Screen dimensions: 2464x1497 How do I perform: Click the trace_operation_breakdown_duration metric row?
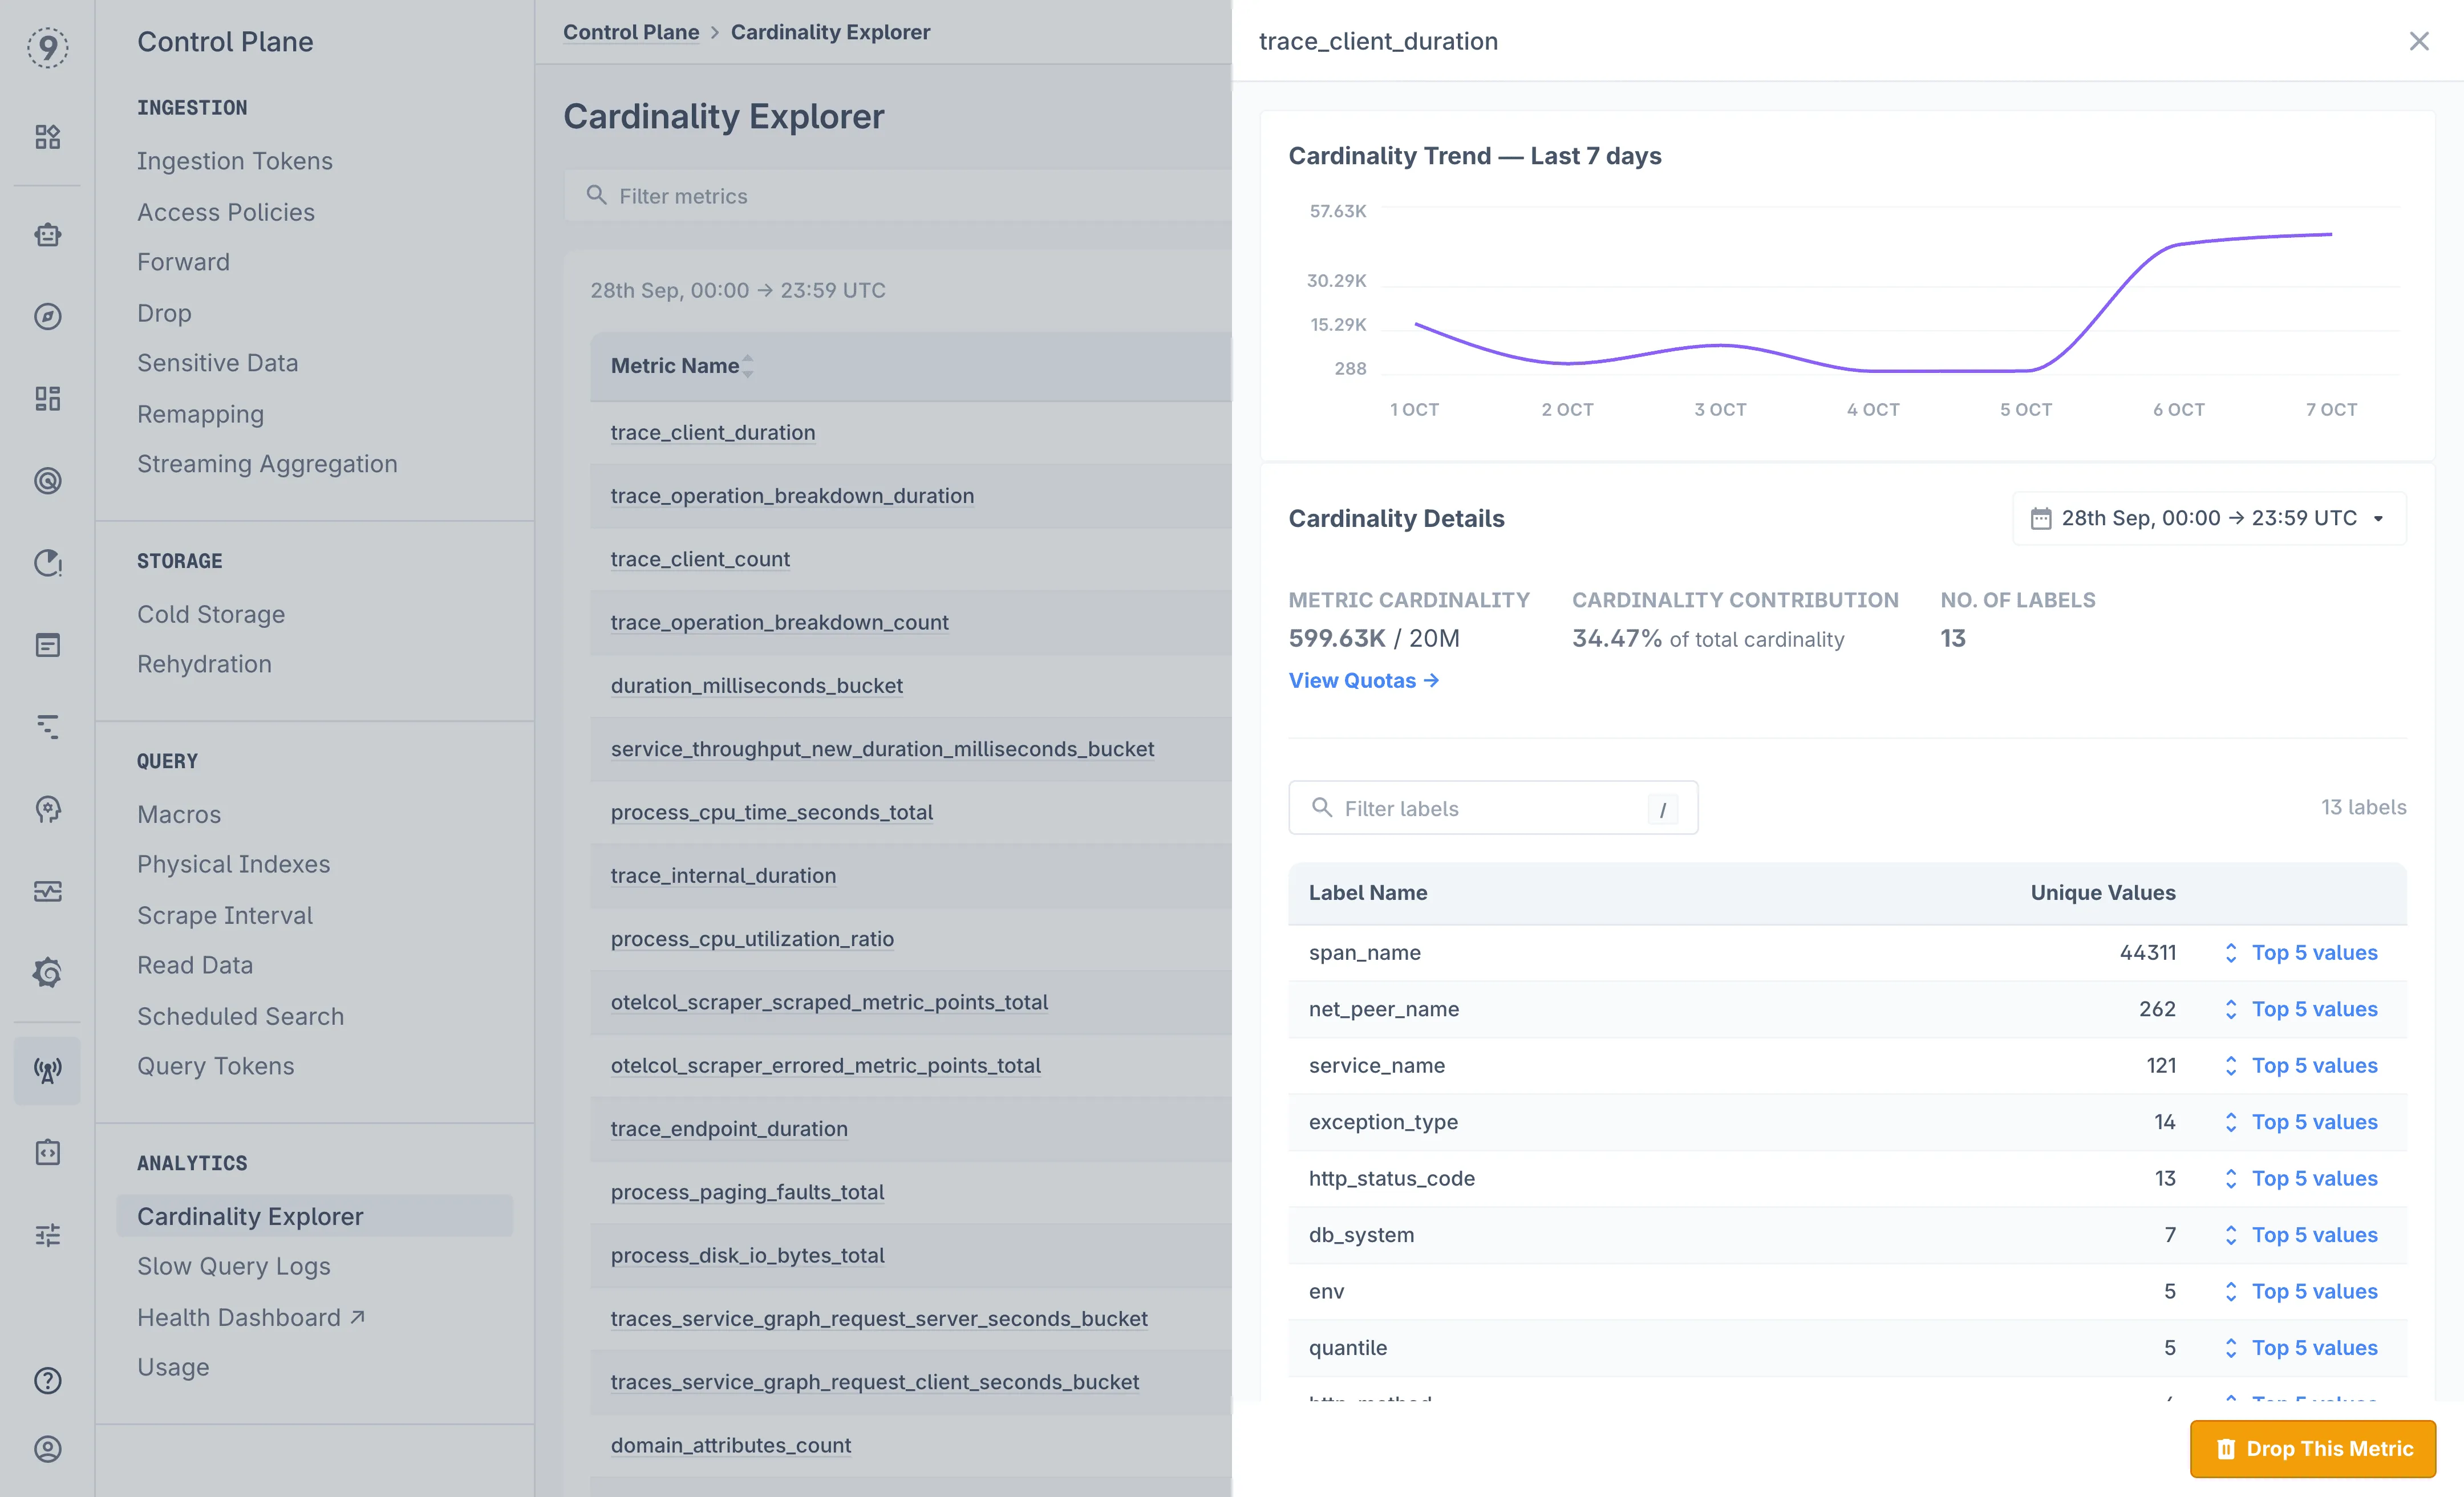[x=791, y=496]
